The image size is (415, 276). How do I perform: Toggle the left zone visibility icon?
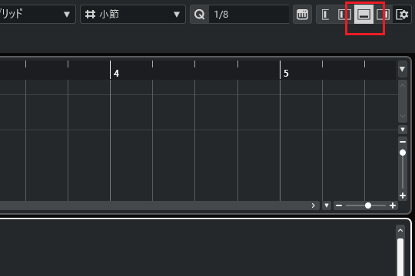[x=344, y=15]
